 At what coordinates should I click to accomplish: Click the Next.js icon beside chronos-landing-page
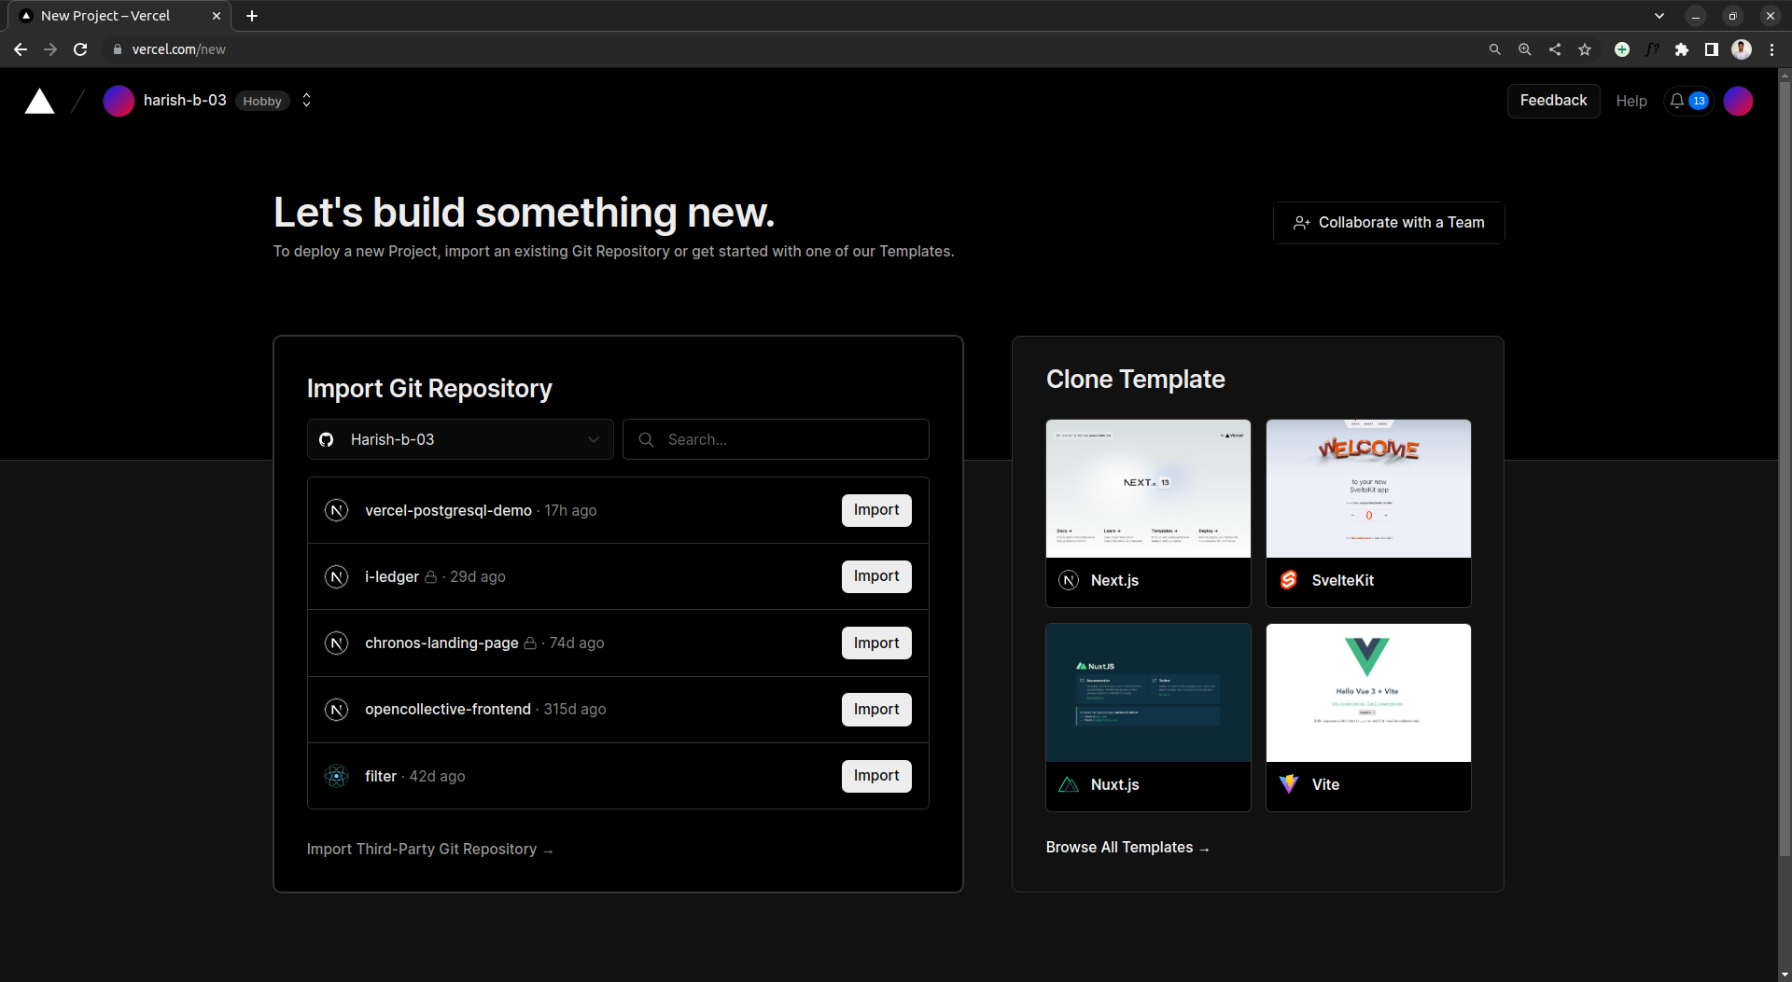(x=336, y=643)
